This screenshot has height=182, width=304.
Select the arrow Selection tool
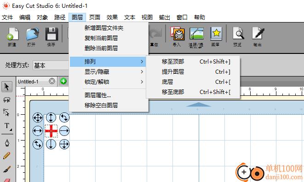7,87
